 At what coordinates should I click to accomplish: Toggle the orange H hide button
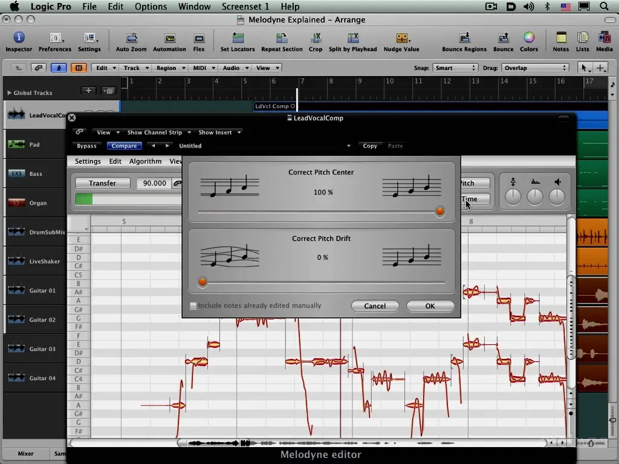pos(79,68)
